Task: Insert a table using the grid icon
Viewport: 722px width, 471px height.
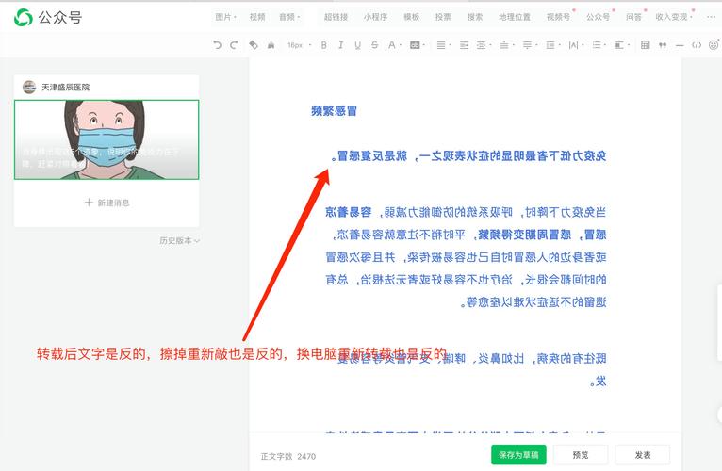Action: pos(645,44)
